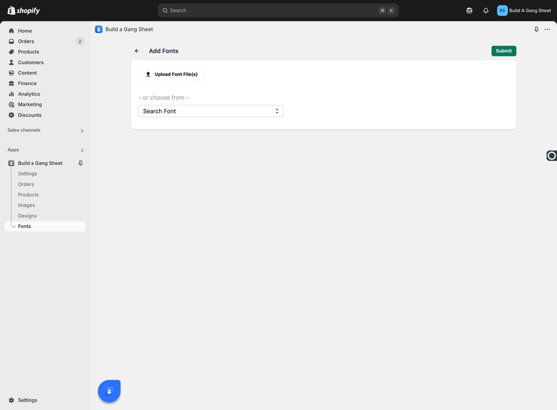Click the Customers person icon
Image resolution: width=557 pixels, height=410 pixels.
[11, 63]
